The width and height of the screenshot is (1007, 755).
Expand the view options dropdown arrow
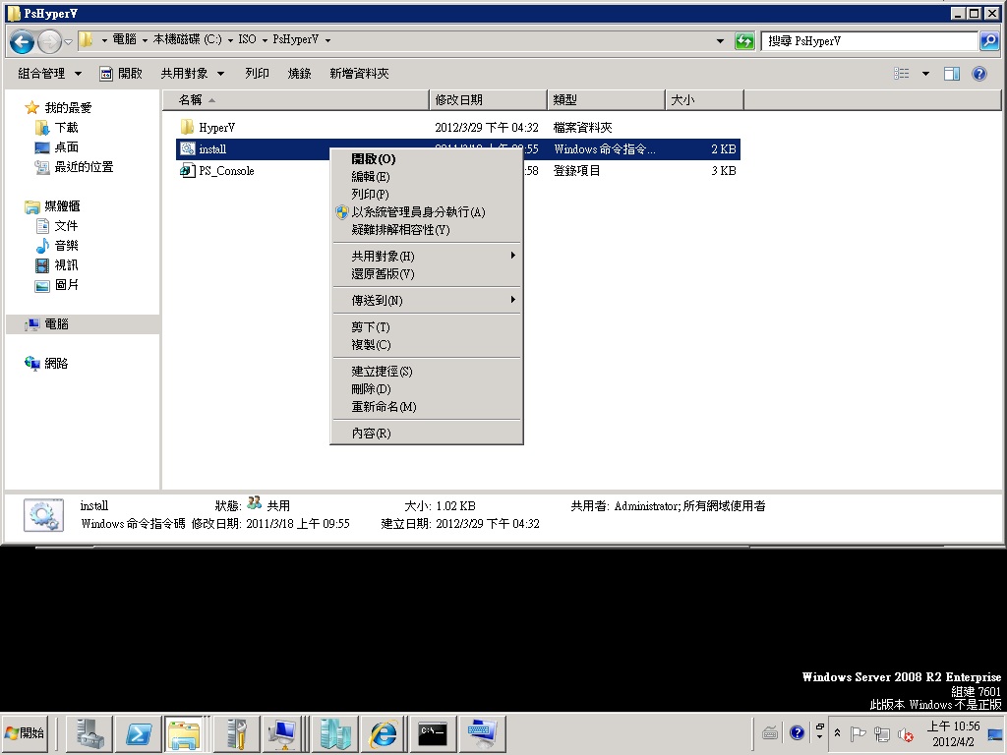tap(925, 74)
